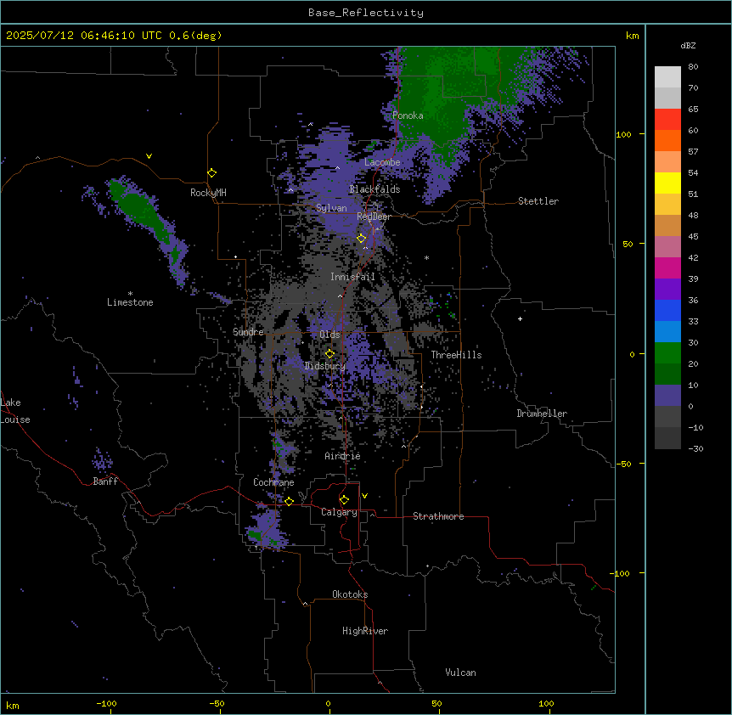Click the 45 value on dBZ scale
This screenshot has height=715, width=732.
693,237
